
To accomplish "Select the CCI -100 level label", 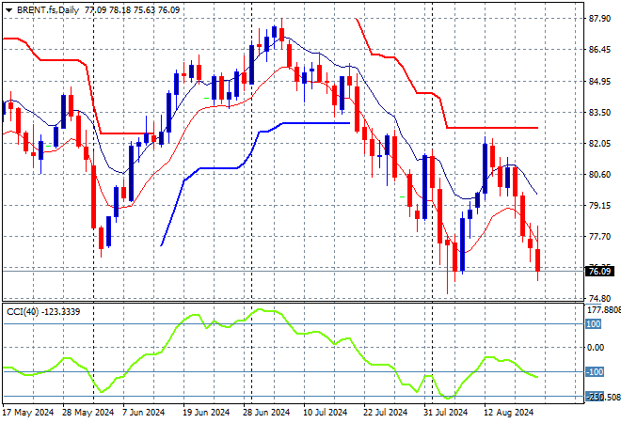I will (x=594, y=372).
